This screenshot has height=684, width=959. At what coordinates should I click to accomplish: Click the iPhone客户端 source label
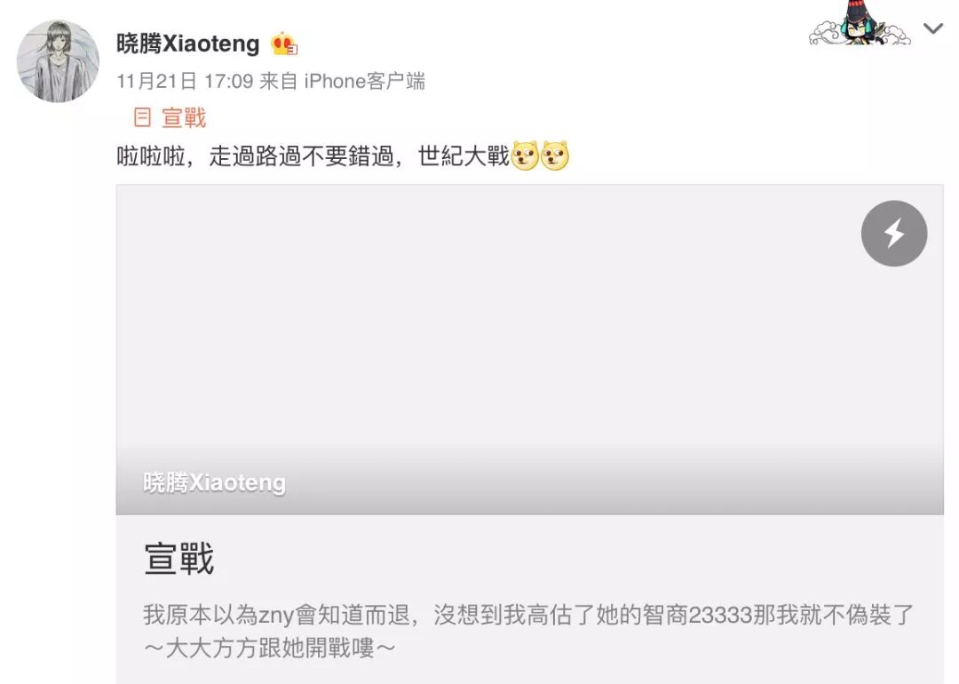[365, 81]
